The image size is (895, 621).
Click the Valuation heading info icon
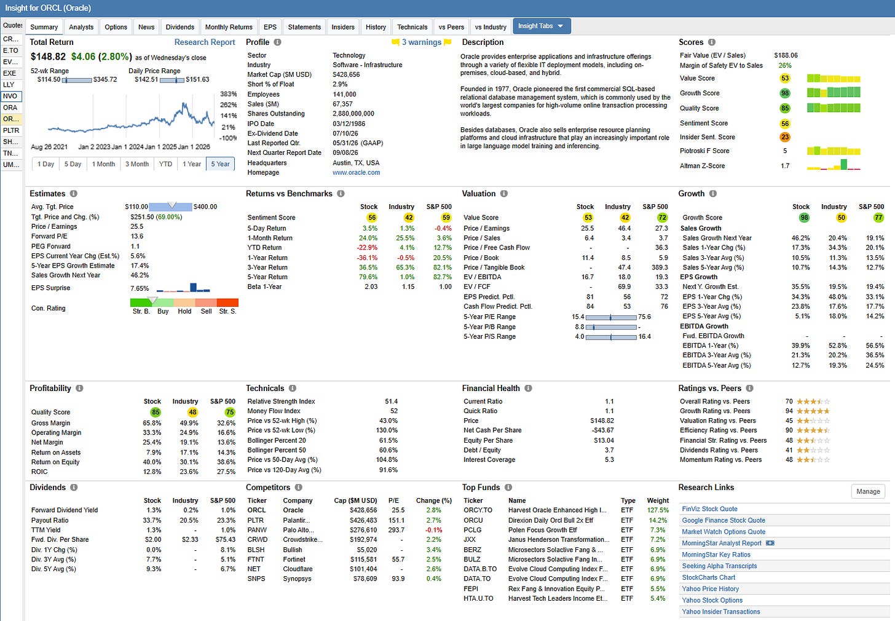pyautogui.click(x=503, y=194)
